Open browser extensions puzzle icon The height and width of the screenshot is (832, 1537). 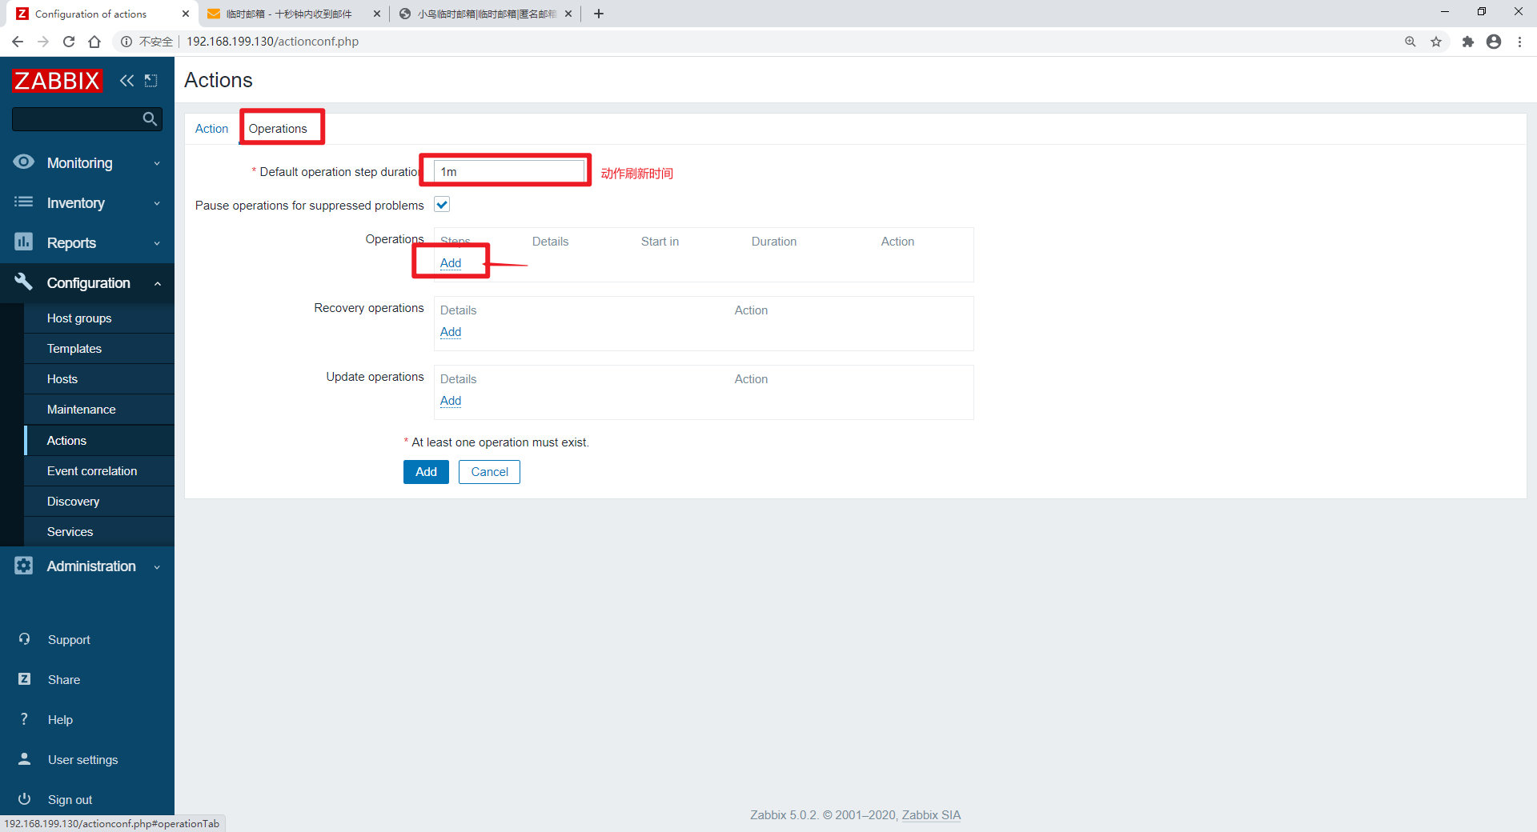click(1468, 42)
